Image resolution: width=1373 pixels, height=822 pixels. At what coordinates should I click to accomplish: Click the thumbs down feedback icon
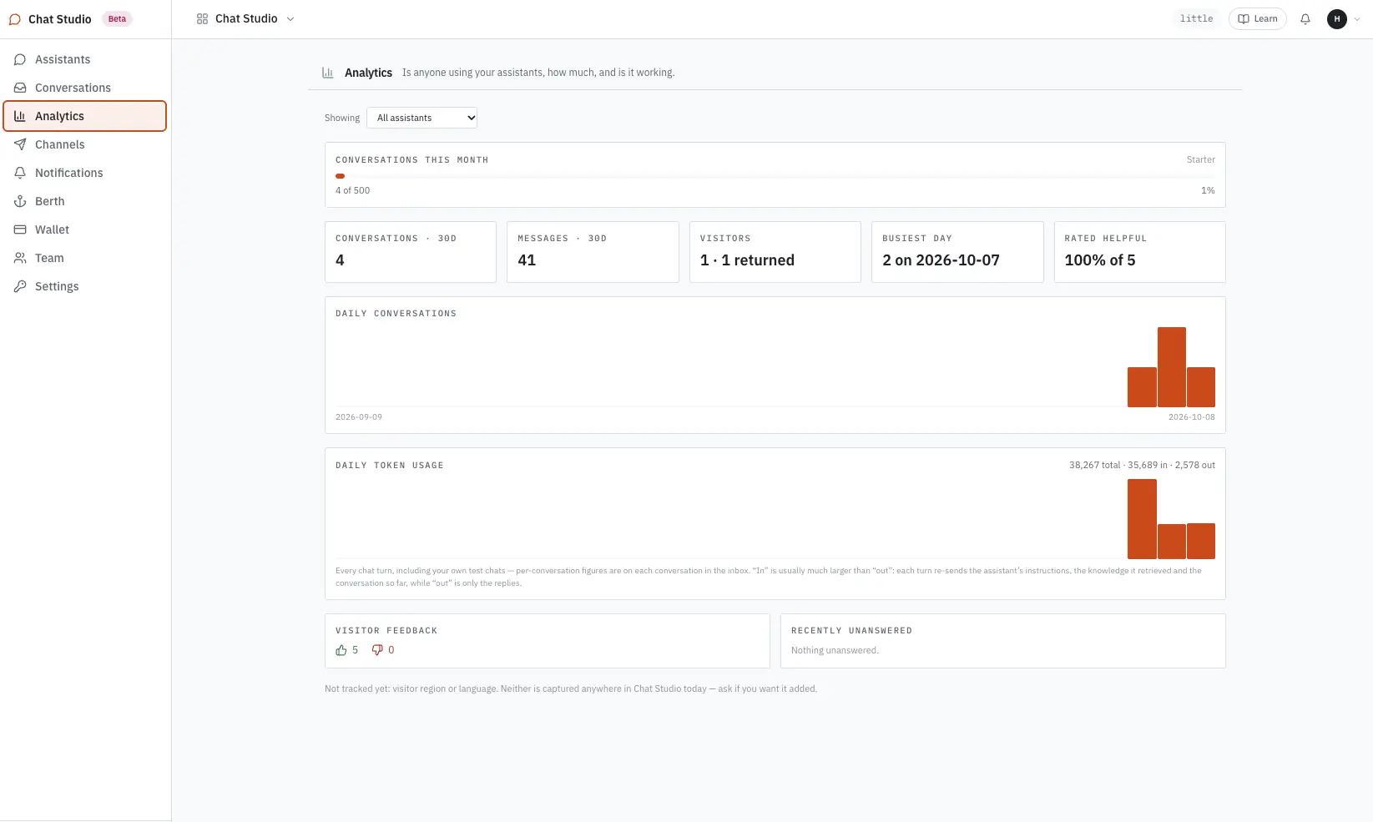(377, 650)
